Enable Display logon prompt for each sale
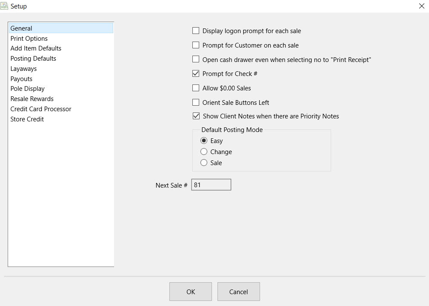The image size is (429, 306). click(196, 31)
